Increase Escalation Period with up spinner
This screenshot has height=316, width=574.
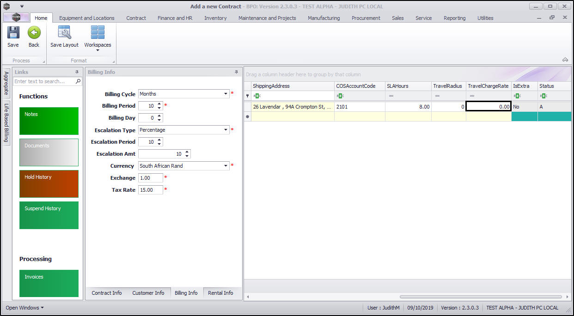[159, 140]
